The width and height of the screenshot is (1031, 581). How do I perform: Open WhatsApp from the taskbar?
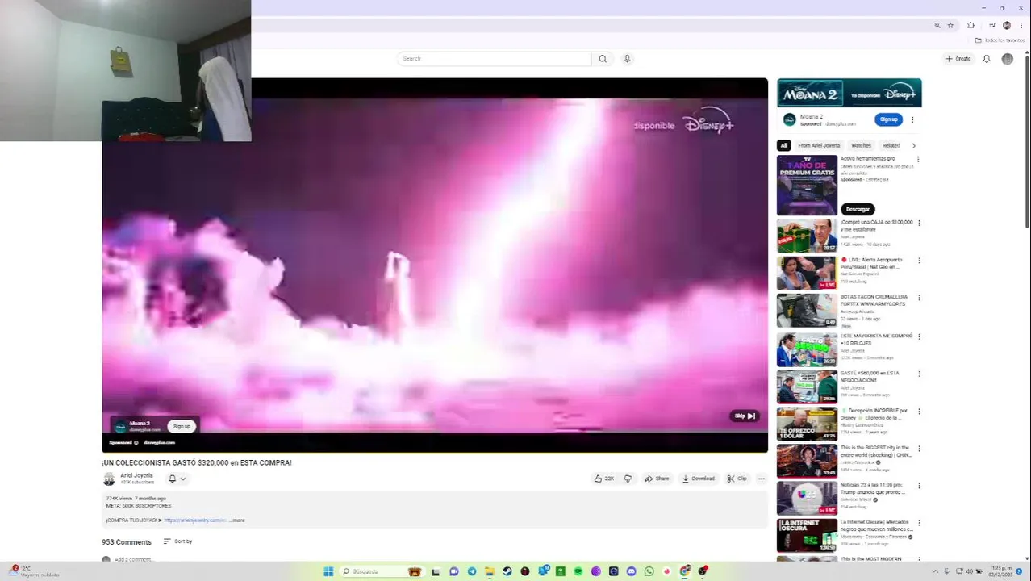click(649, 571)
